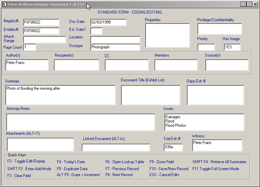Click the Properties list box

(x=167, y=35)
